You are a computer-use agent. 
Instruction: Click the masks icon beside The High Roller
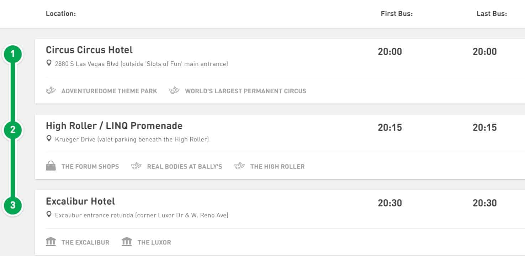click(240, 166)
